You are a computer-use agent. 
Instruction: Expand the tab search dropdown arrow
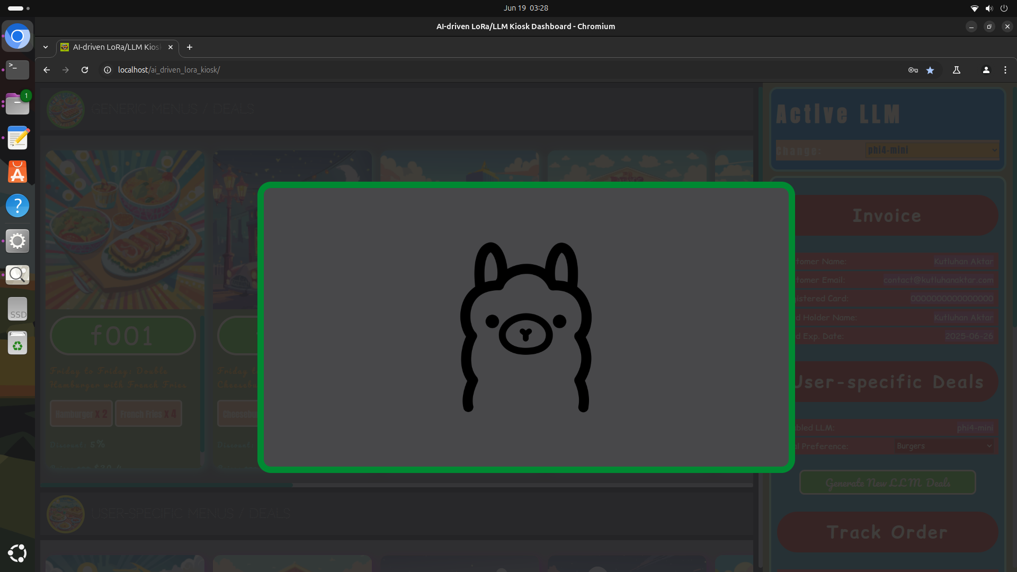46,47
